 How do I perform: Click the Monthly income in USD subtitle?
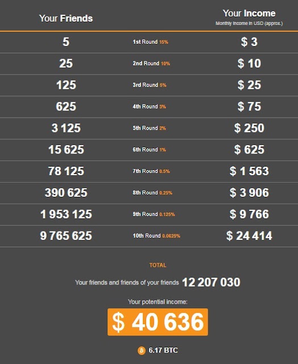(x=249, y=23)
